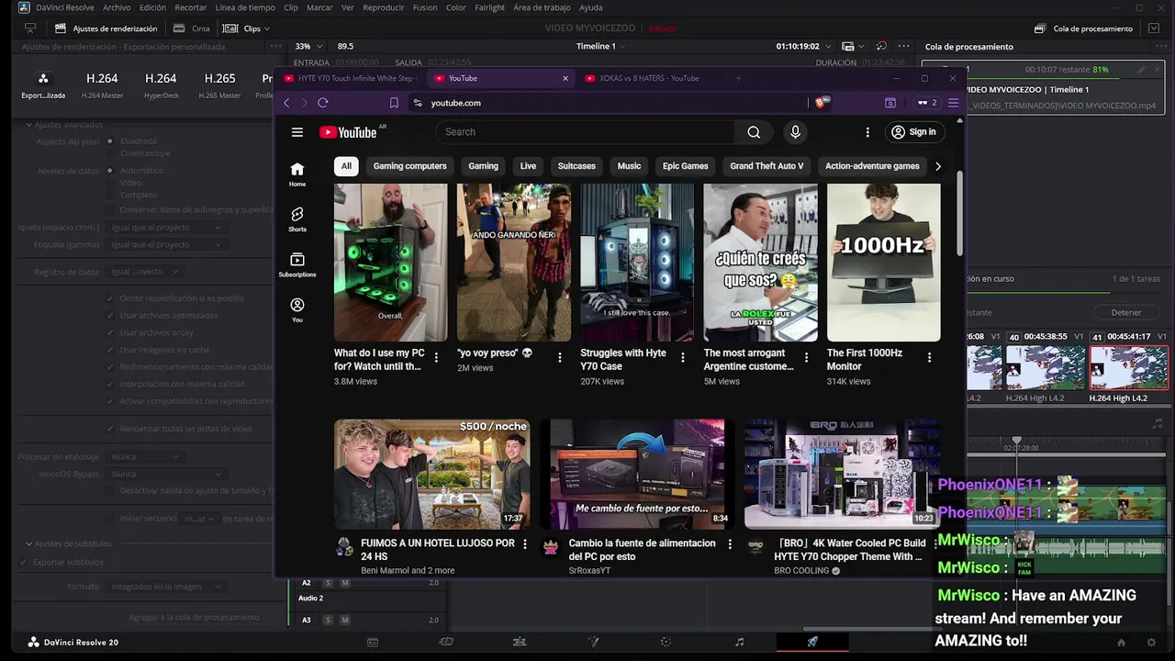This screenshot has height=661, width=1175.
Task: Go back in the browser
Action: point(286,103)
